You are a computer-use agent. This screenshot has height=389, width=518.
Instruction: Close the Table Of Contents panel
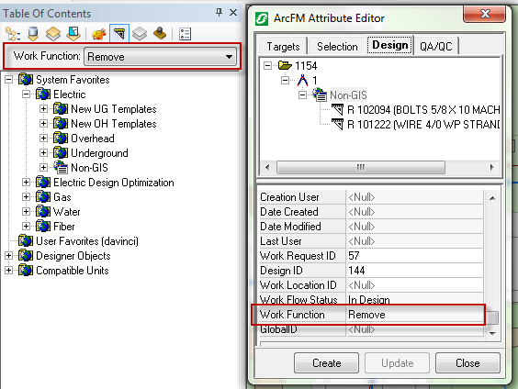233,13
